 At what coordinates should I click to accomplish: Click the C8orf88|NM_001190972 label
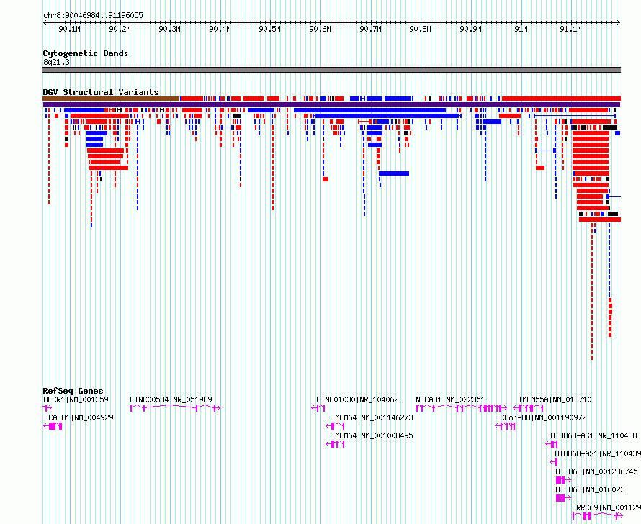(543, 417)
